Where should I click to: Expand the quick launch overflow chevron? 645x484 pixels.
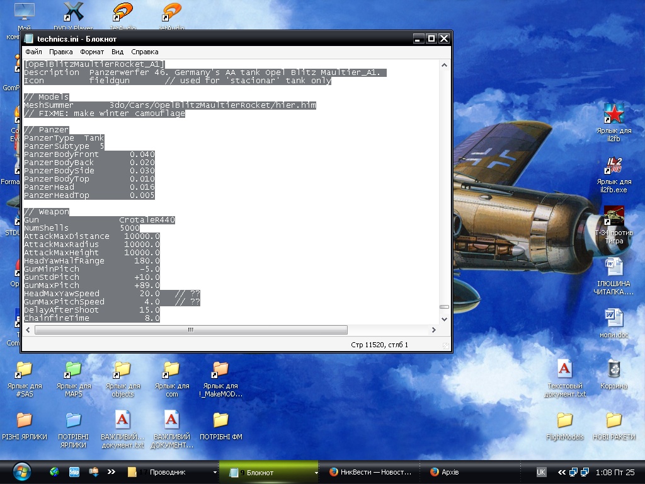click(111, 471)
